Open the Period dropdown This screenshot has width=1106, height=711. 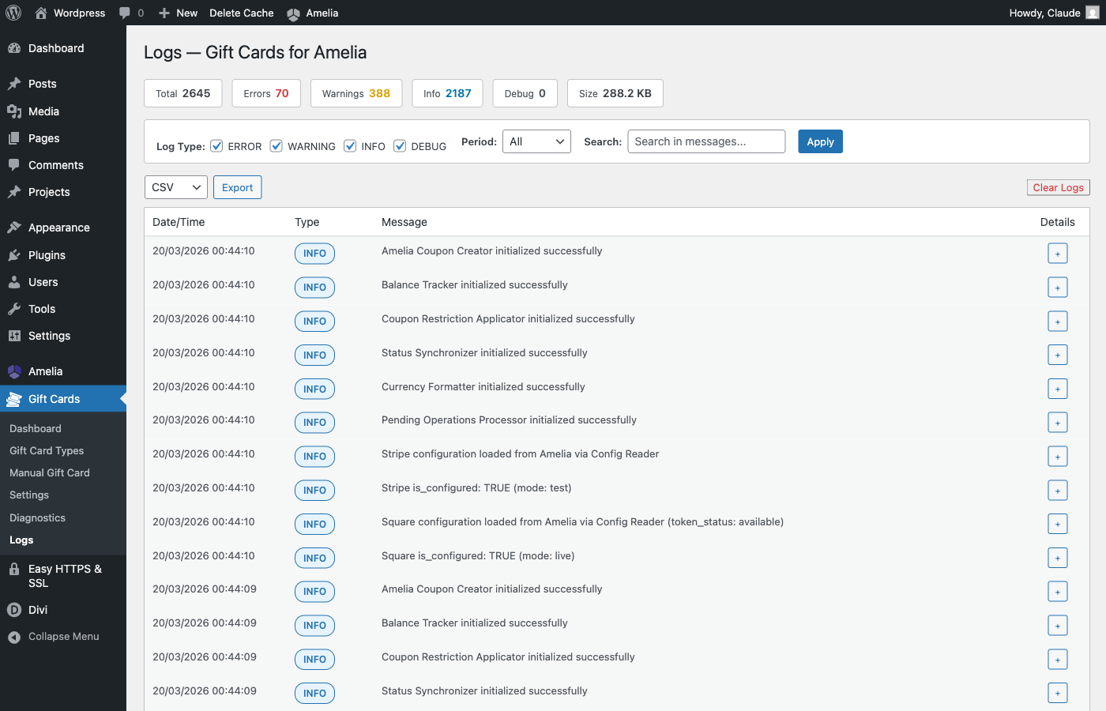pos(536,141)
